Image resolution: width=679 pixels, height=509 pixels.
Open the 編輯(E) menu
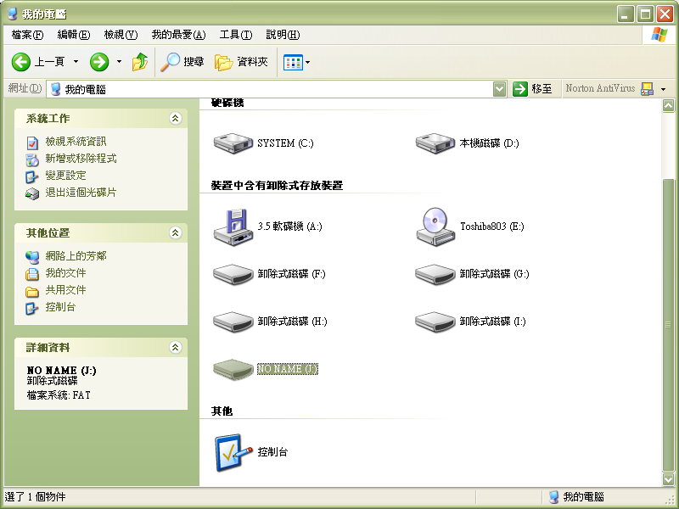click(x=74, y=35)
